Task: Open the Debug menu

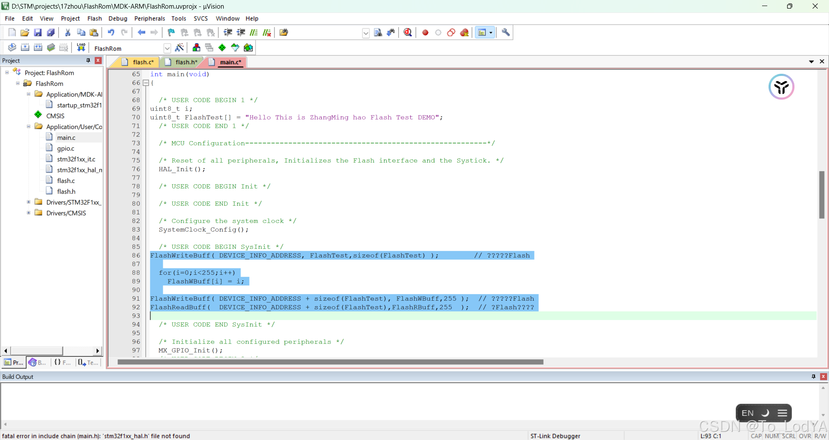Action: point(118,19)
